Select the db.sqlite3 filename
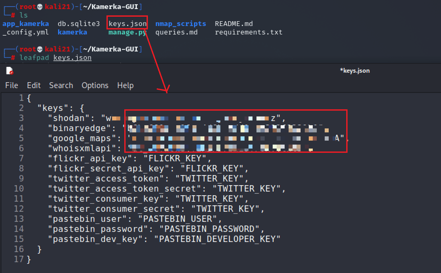This screenshot has height=273, width=441. (78, 24)
